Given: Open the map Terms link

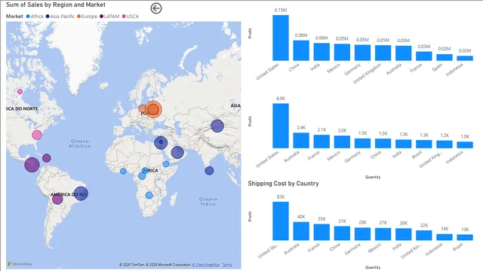Looking at the screenshot, I should pyautogui.click(x=227, y=265).
